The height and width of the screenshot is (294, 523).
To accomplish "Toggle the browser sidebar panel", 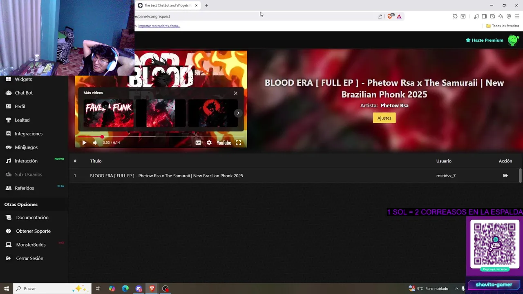I will pos(484,16).
